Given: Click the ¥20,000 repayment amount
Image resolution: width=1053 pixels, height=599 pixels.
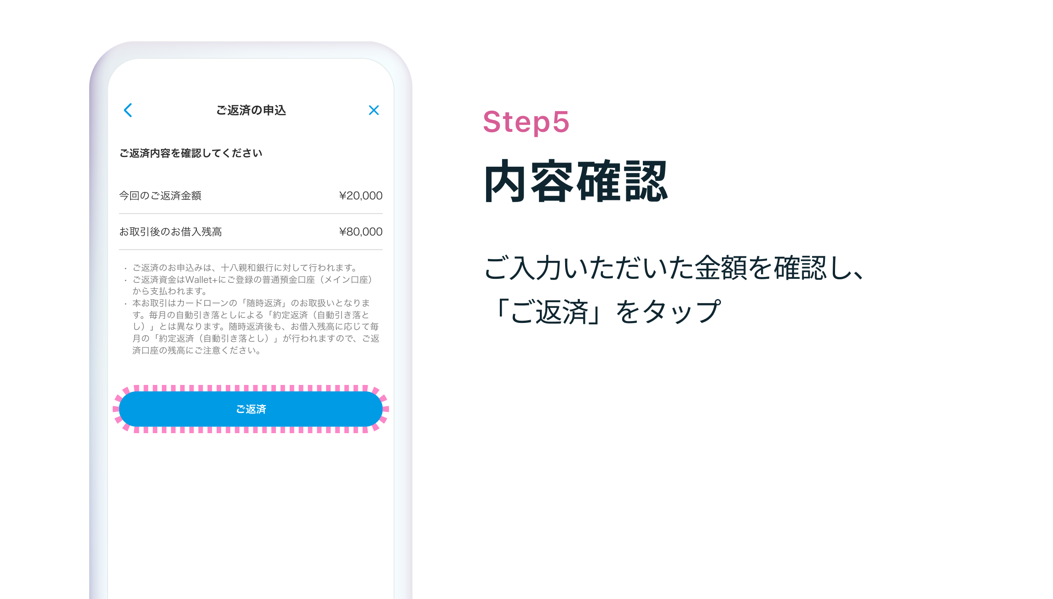Looking at the screenshot, I should (361, 196).
